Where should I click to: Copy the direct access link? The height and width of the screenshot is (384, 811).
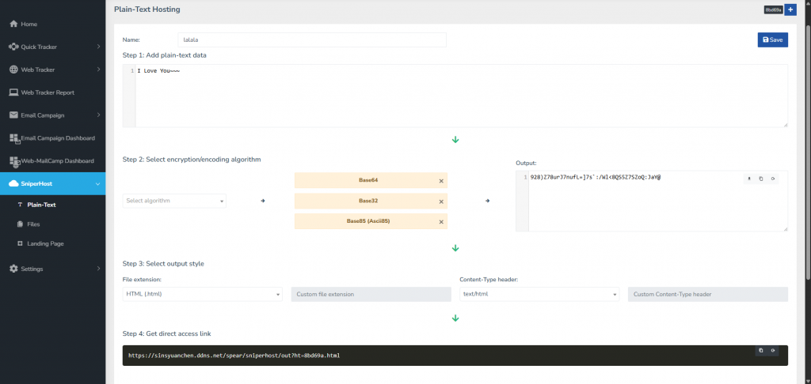click(761, 351)
